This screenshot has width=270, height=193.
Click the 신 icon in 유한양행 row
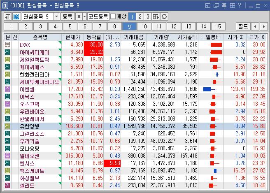point(7,126)
